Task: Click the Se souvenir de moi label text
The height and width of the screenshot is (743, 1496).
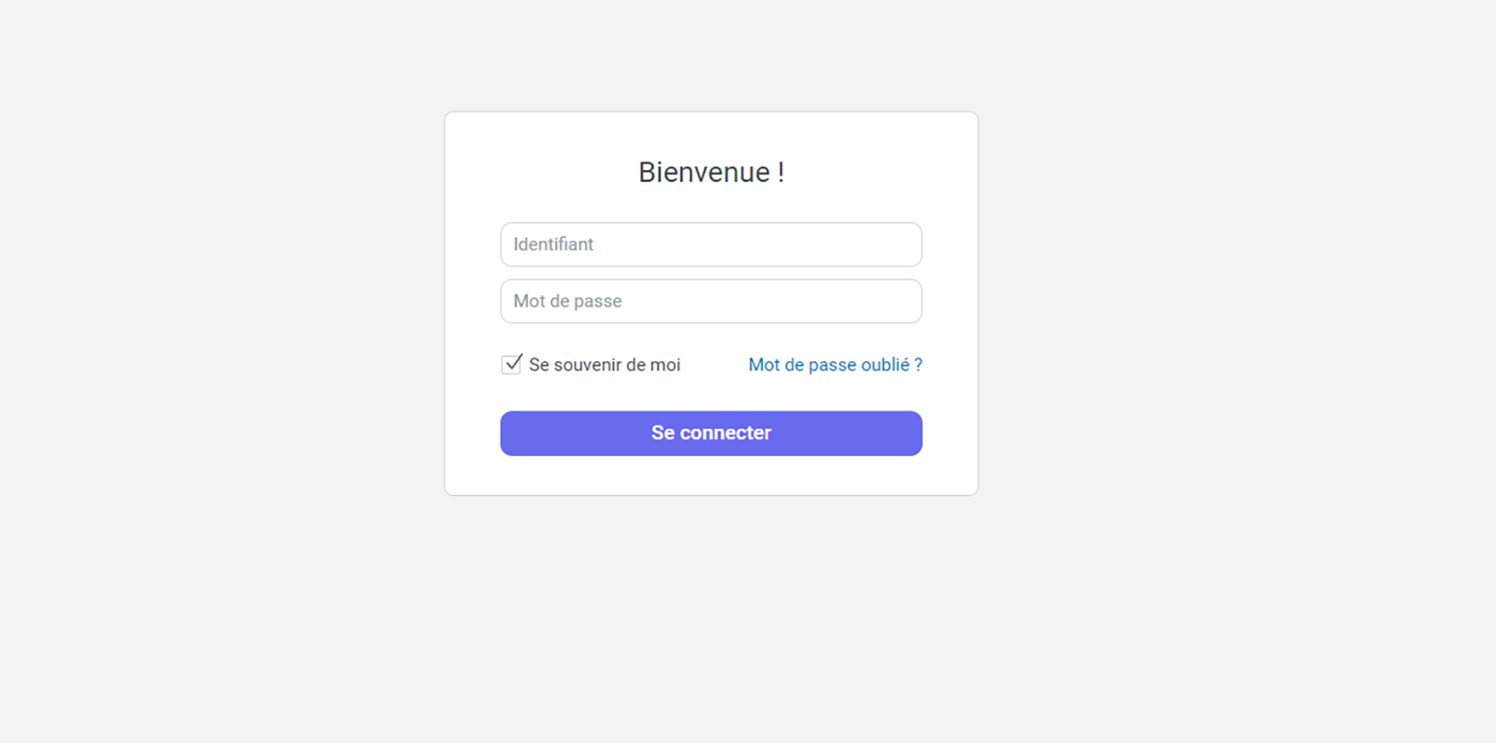Action: [605, 365]
